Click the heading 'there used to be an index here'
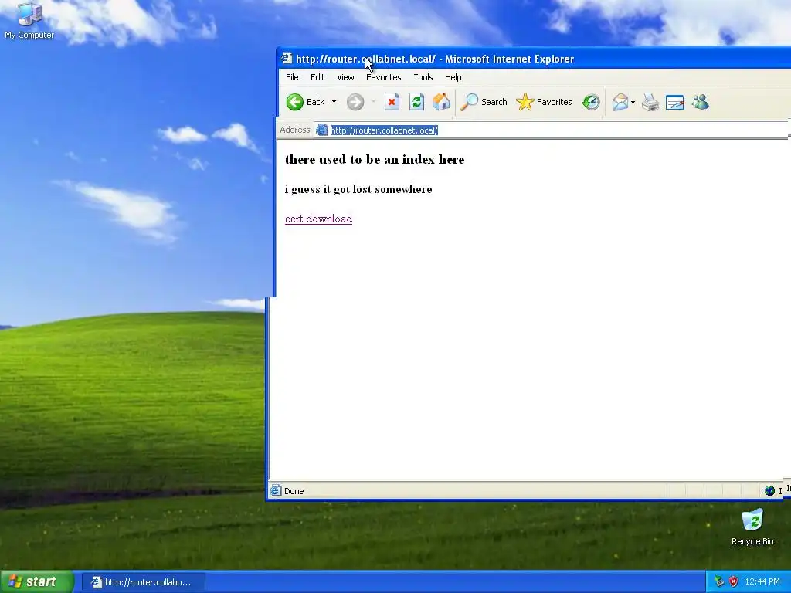The image size is (791, 593). [375, 159]
